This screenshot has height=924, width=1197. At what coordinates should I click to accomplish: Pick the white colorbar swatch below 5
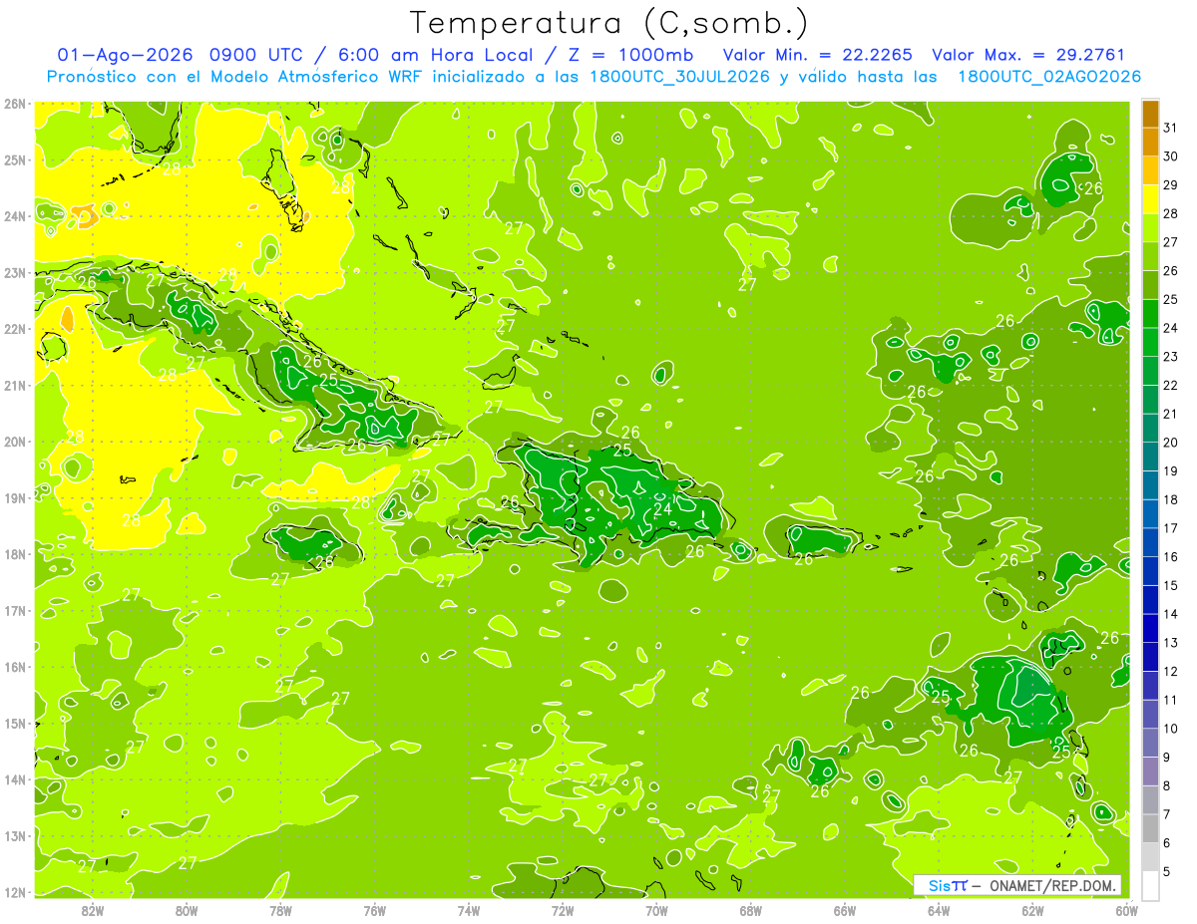[1150, 885]
